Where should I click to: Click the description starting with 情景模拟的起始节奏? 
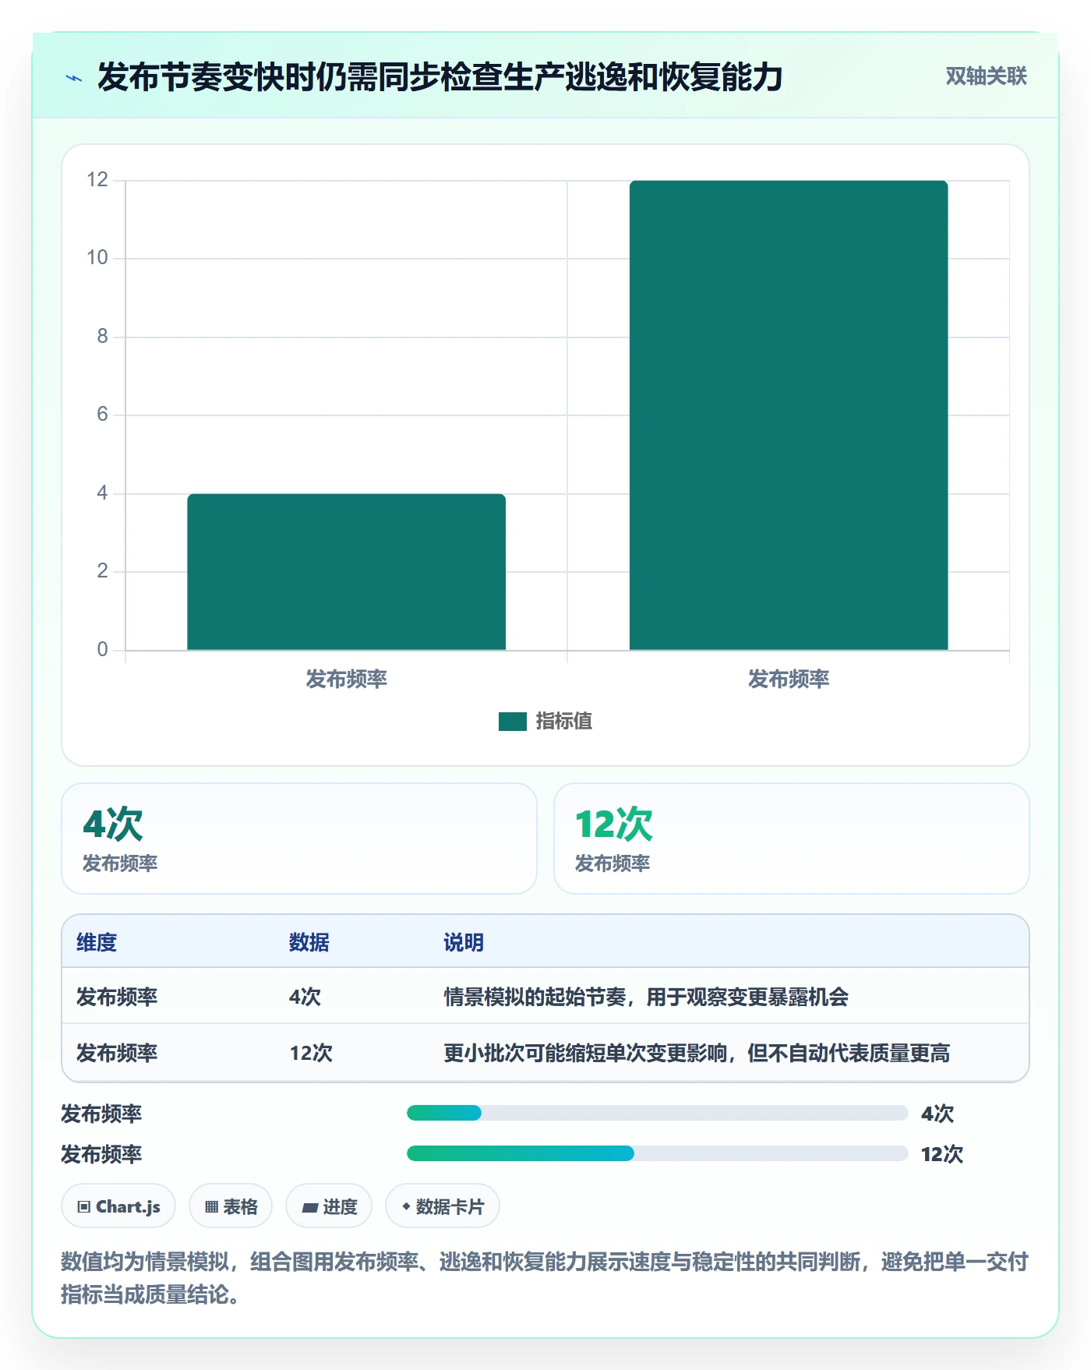[646, 997]
